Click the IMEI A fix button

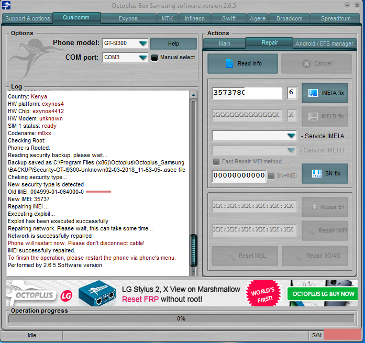pyautogui.click(x=325, y=93)
